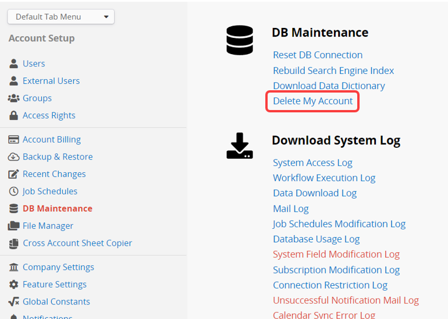Click the Job Schedules clock icon
Image resolution: width=448 pixels, height=319 pixels.
click(x=13, y=192)
